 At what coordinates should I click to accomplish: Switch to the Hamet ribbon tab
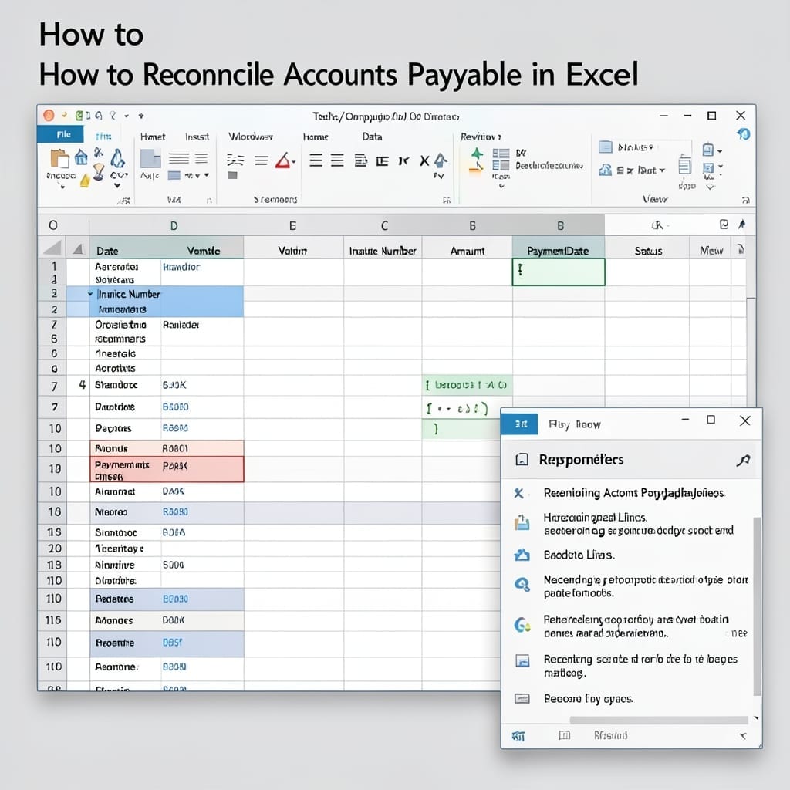pos(153,137)
